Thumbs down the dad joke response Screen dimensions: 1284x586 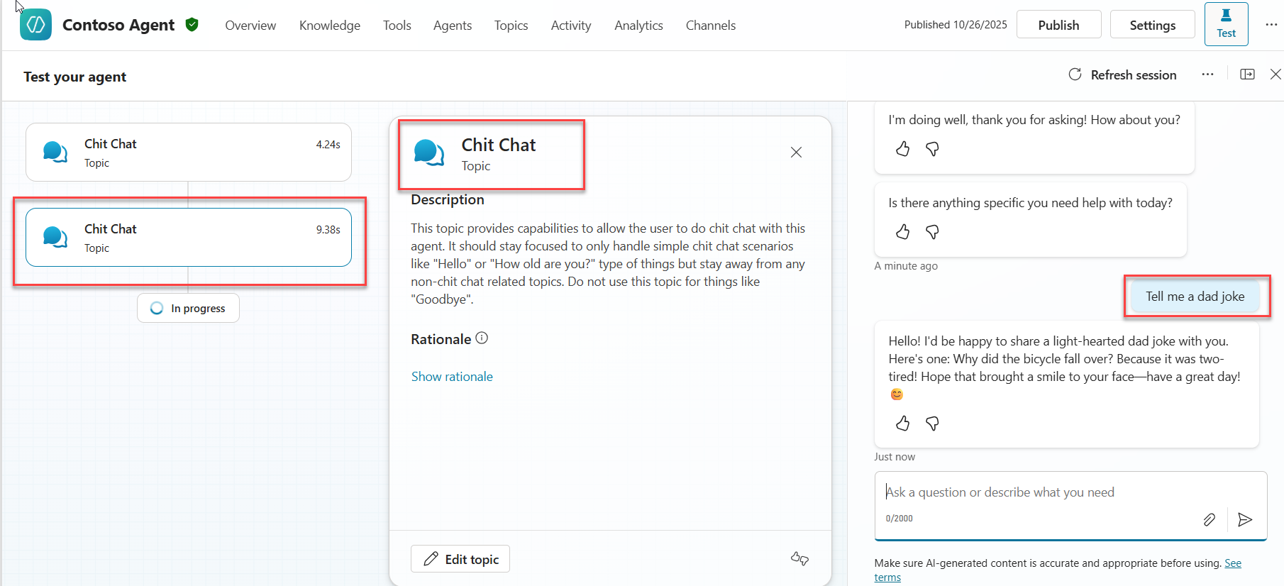point(932,424)
